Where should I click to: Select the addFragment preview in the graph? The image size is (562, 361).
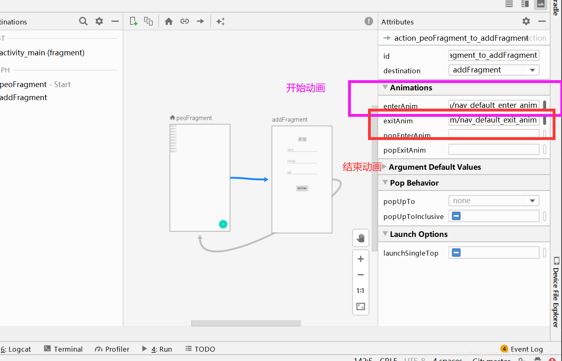302,179
